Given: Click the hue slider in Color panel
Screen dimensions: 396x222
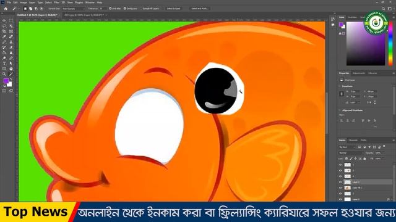Looking at the screenshot, I should (x=390, y=44).
